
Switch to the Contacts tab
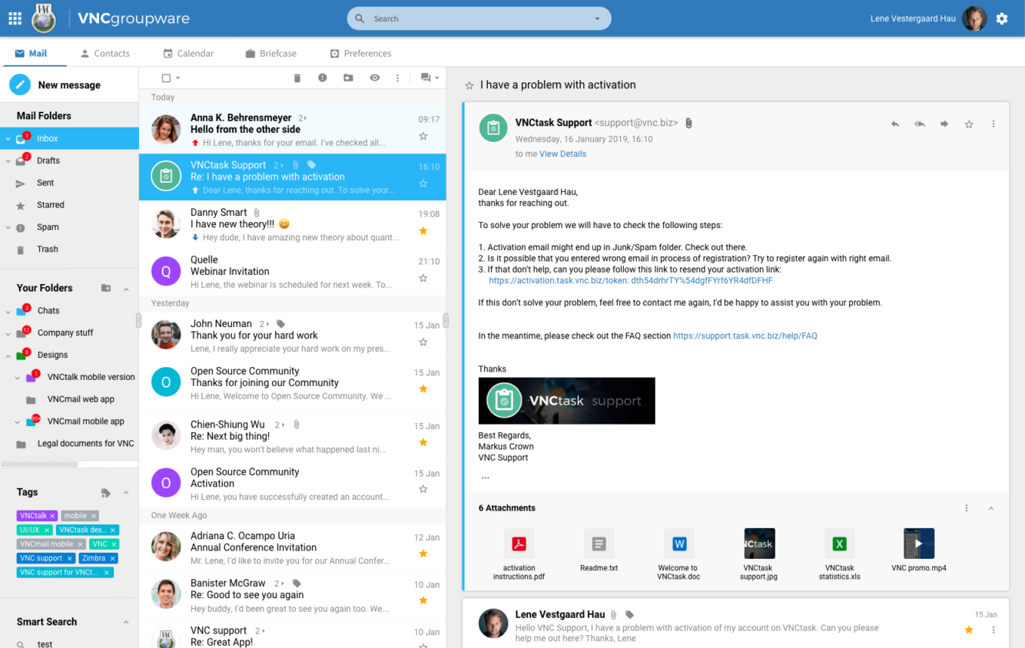click(x=105, y=54)
